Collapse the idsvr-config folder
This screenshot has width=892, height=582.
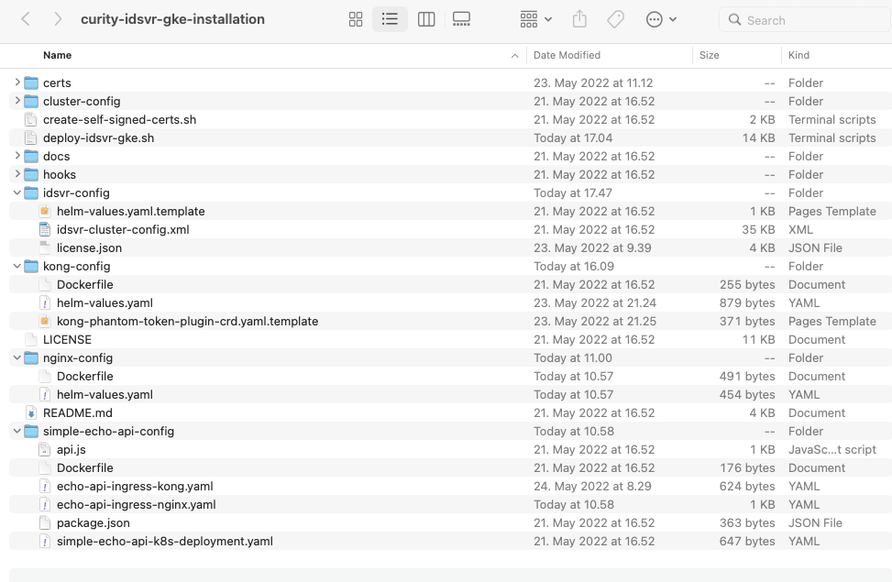click(17, 192)
